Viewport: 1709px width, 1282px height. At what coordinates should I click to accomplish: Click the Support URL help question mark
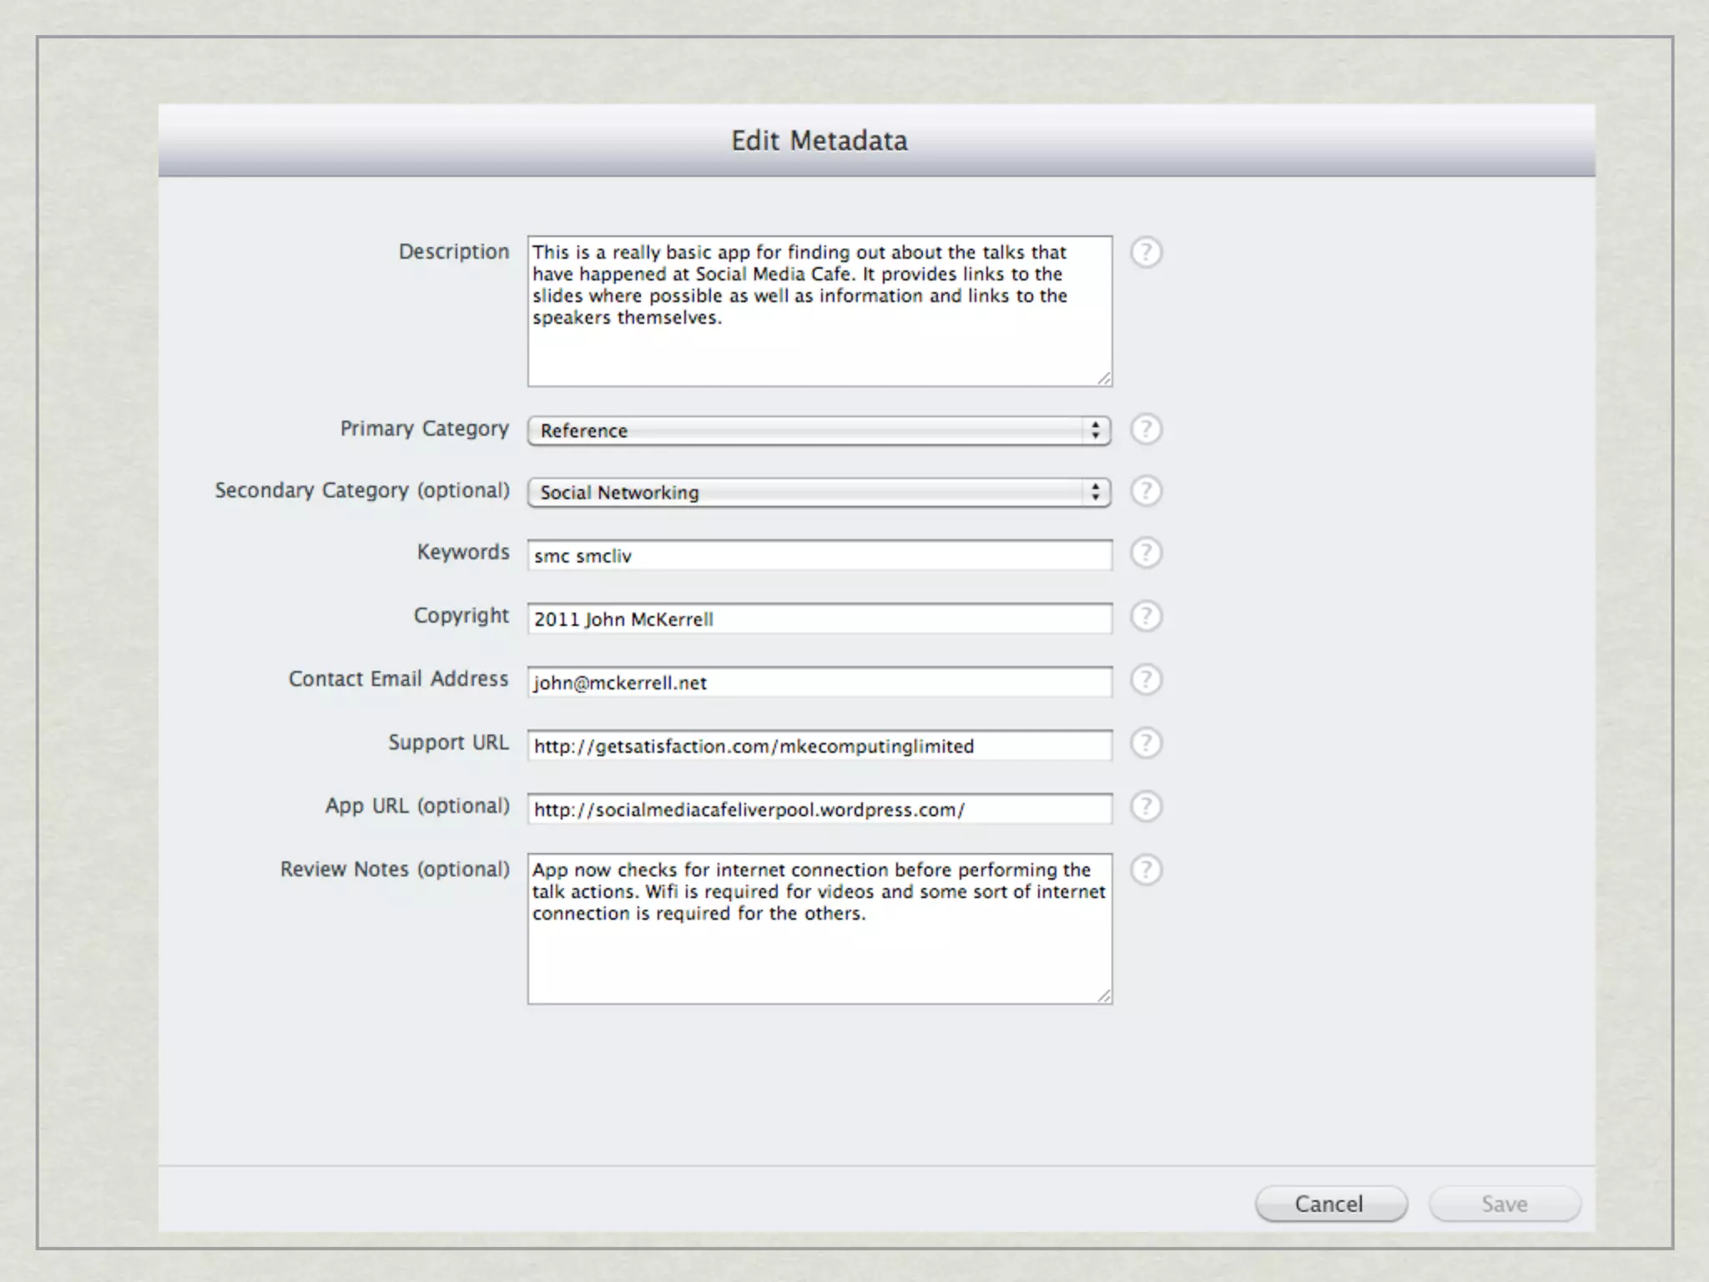tap(1146, 743)
